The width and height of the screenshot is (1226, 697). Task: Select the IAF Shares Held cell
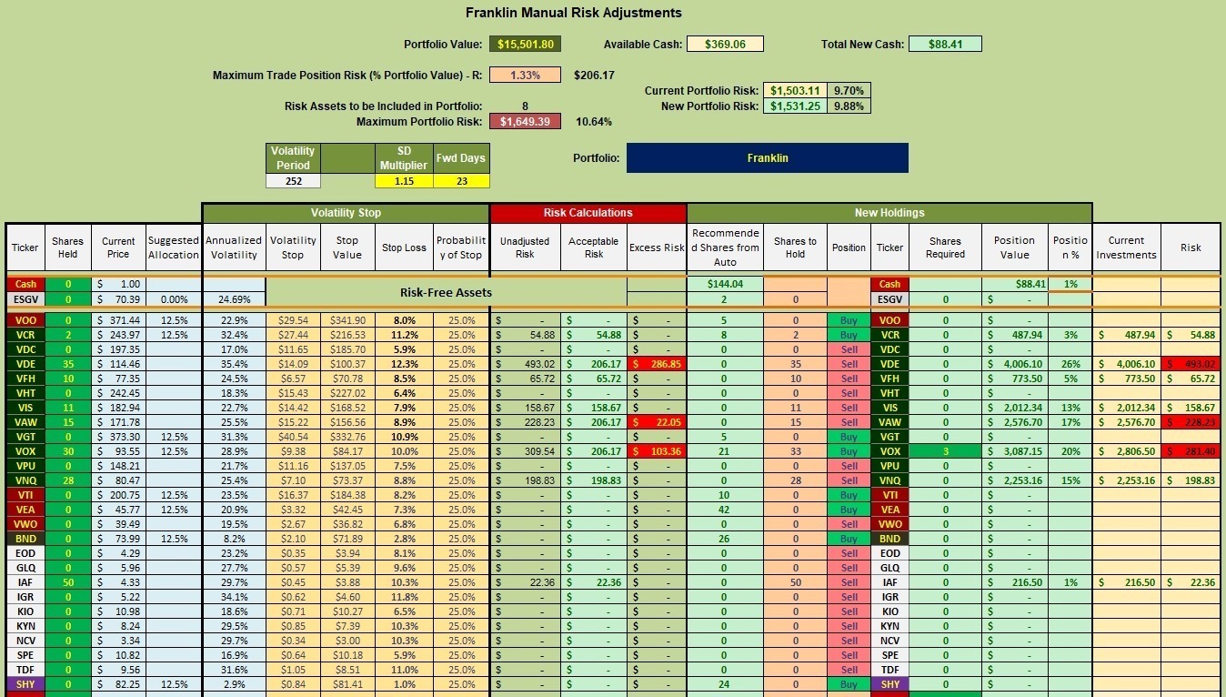pos(67,582)
